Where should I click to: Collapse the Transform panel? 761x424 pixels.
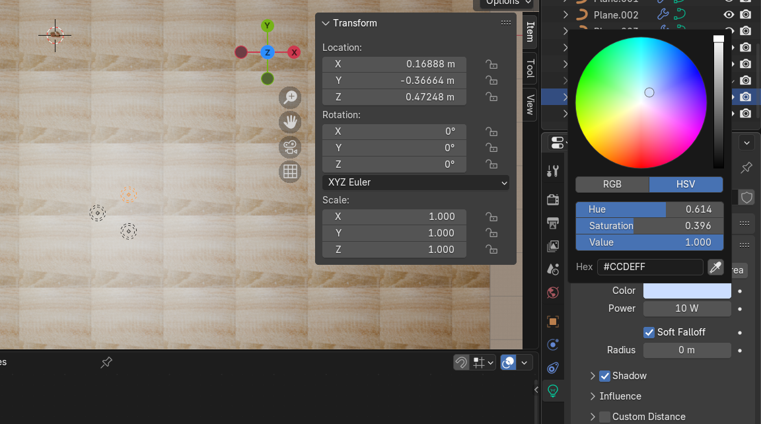click(x=325, y=23)
